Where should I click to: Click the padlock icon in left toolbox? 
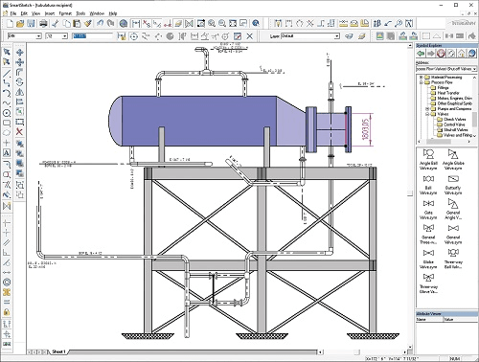pyautogui.click(x=7, y=312)
